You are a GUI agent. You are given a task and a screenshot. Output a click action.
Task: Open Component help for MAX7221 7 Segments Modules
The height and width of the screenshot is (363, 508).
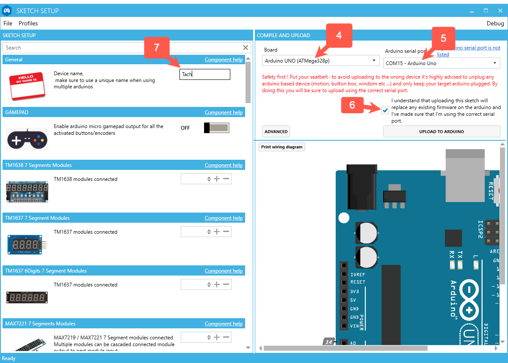[x=224, y=324]
